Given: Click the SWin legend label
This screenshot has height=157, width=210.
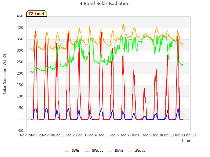Looking at the screenshot, I should coord(76,150).
